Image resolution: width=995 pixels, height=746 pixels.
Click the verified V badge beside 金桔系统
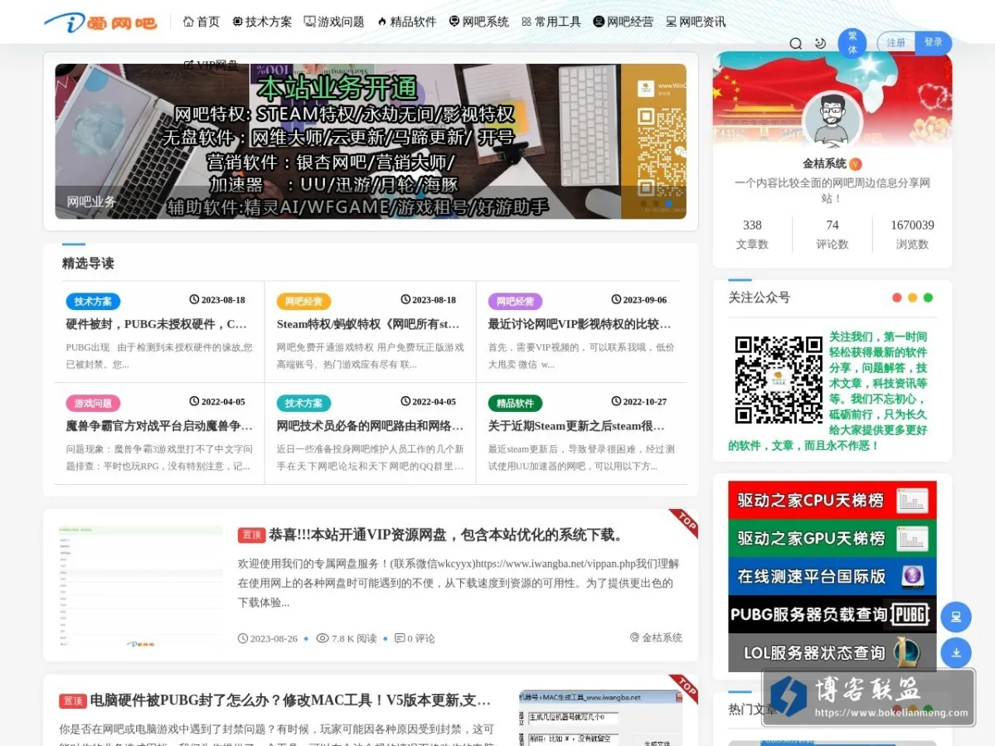pyautogui.click(x=856, y=164)
